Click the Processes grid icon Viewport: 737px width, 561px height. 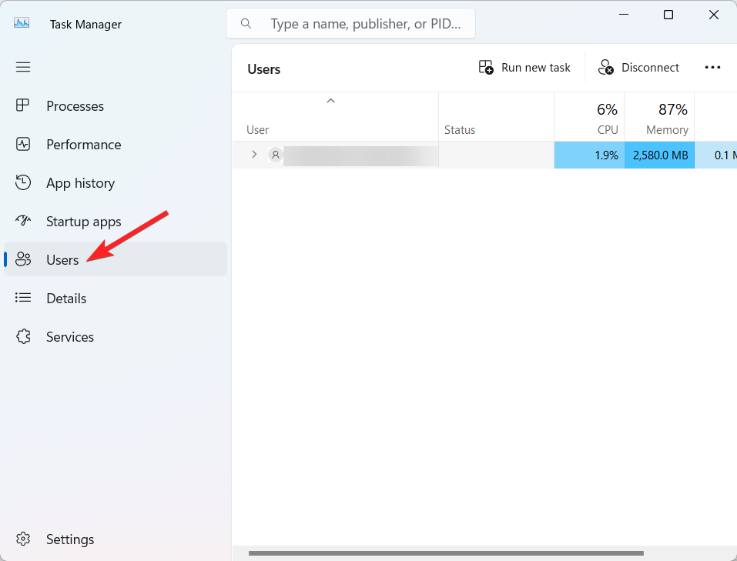coord(22,105)
